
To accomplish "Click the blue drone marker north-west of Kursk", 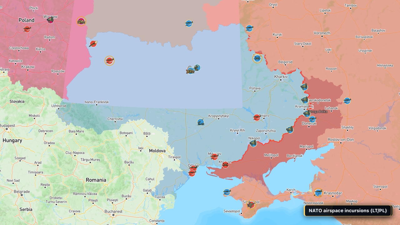I will pyautogui.click(x=249, y=28).
